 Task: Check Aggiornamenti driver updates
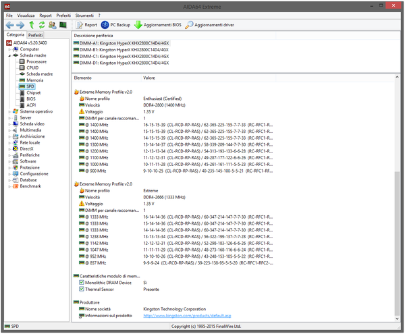(209, 25)
